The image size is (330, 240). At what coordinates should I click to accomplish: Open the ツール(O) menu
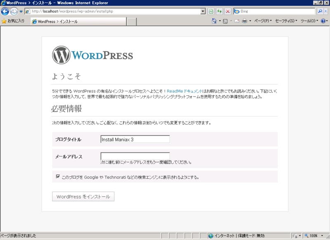tap(309, 21)
